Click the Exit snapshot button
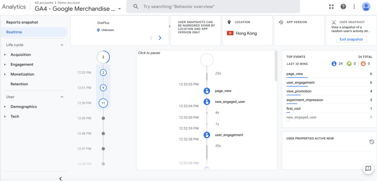Viewport: 377px width, 181px height. 351,39
